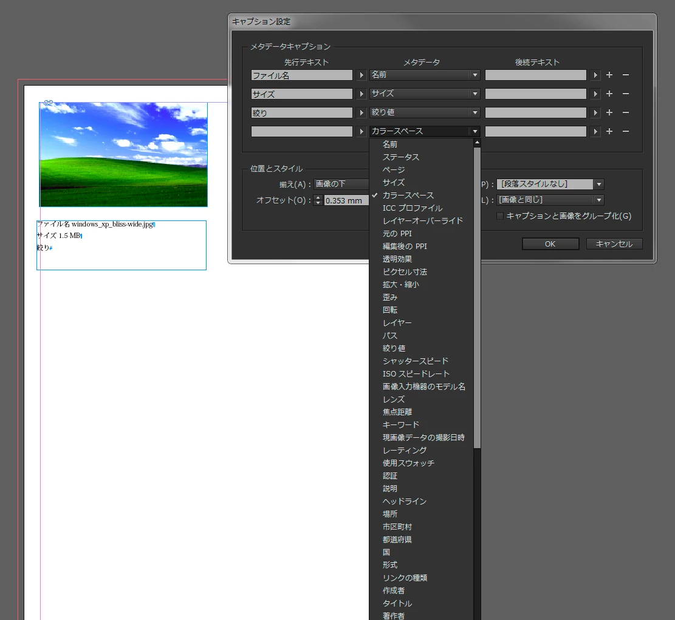Click the ファイル名 text-before field
This screenshot has width=675, height=620.
coord(302,75)
